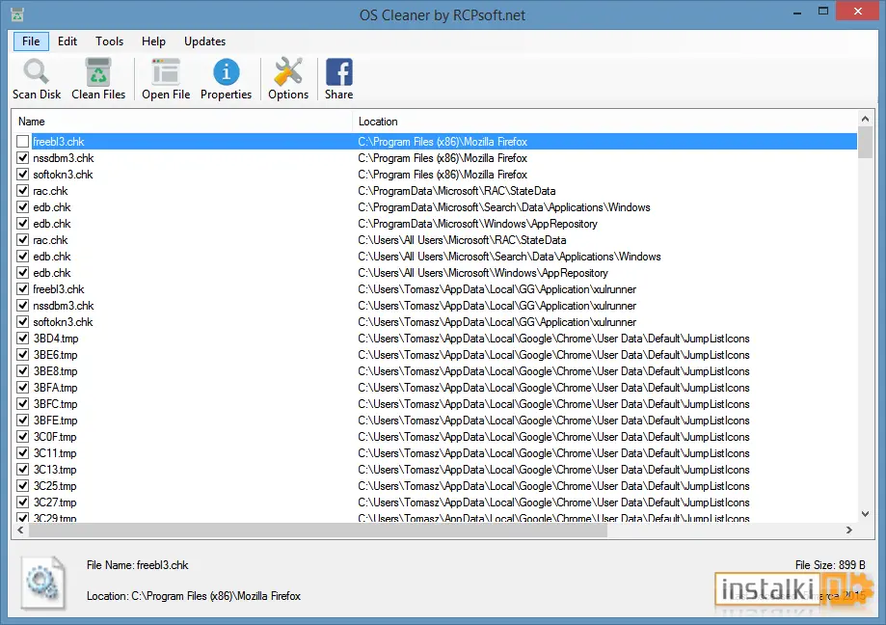Open the Options tools icon
886x625 pixels.
click(288, 71)
